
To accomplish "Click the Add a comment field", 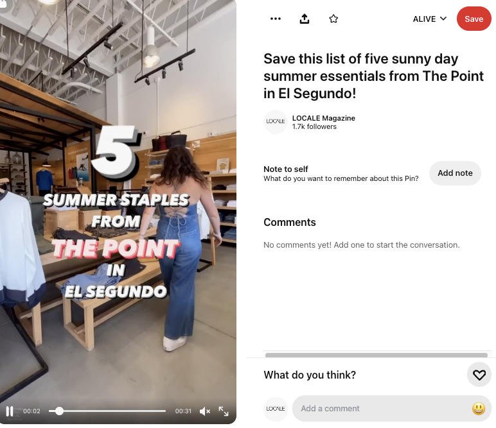I will pos(385,408).
